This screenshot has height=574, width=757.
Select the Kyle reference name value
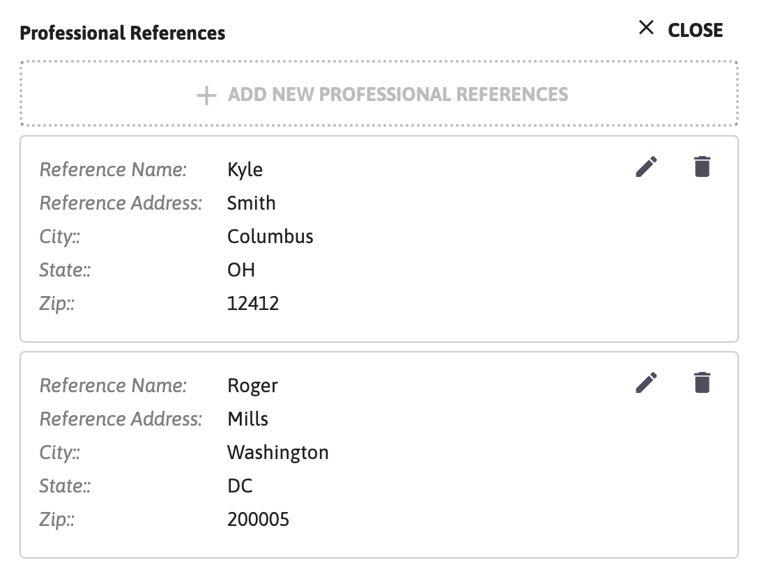[x=245, y=170]
